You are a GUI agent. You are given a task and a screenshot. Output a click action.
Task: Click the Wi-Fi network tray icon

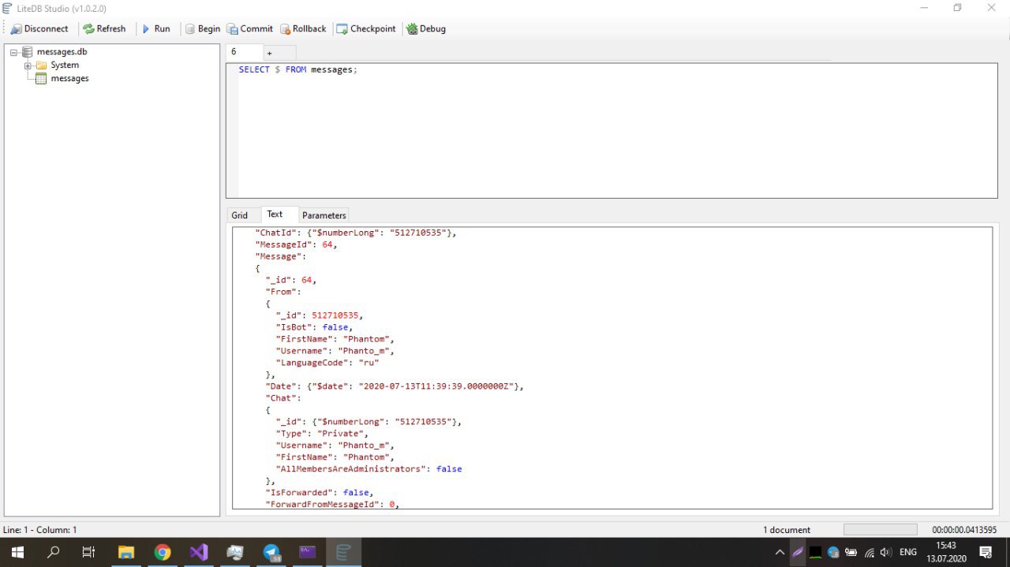coord(869,552)
